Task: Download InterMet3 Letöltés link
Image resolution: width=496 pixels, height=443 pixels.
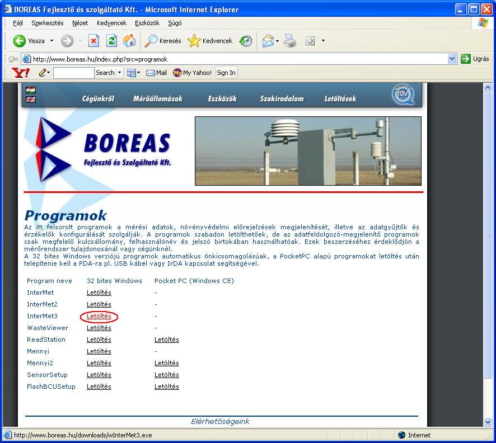Action: tap(99, 316)
